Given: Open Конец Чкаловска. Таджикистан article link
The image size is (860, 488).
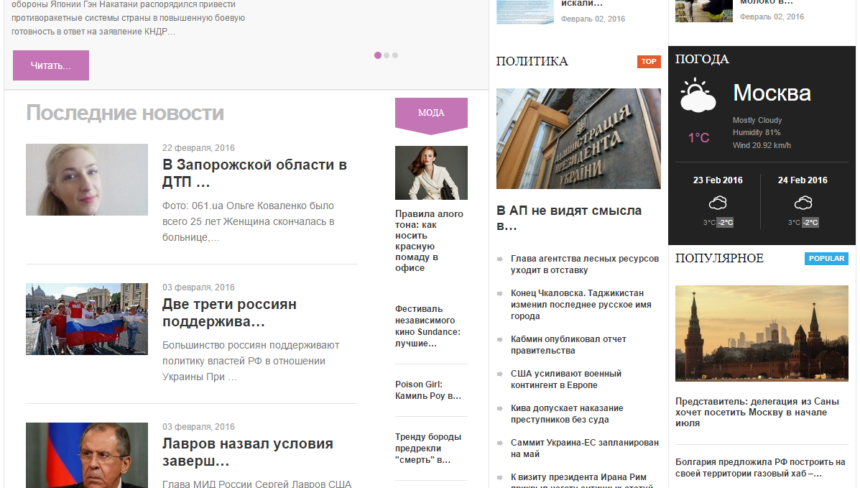Looking at the screenshot, I should 581,305.
